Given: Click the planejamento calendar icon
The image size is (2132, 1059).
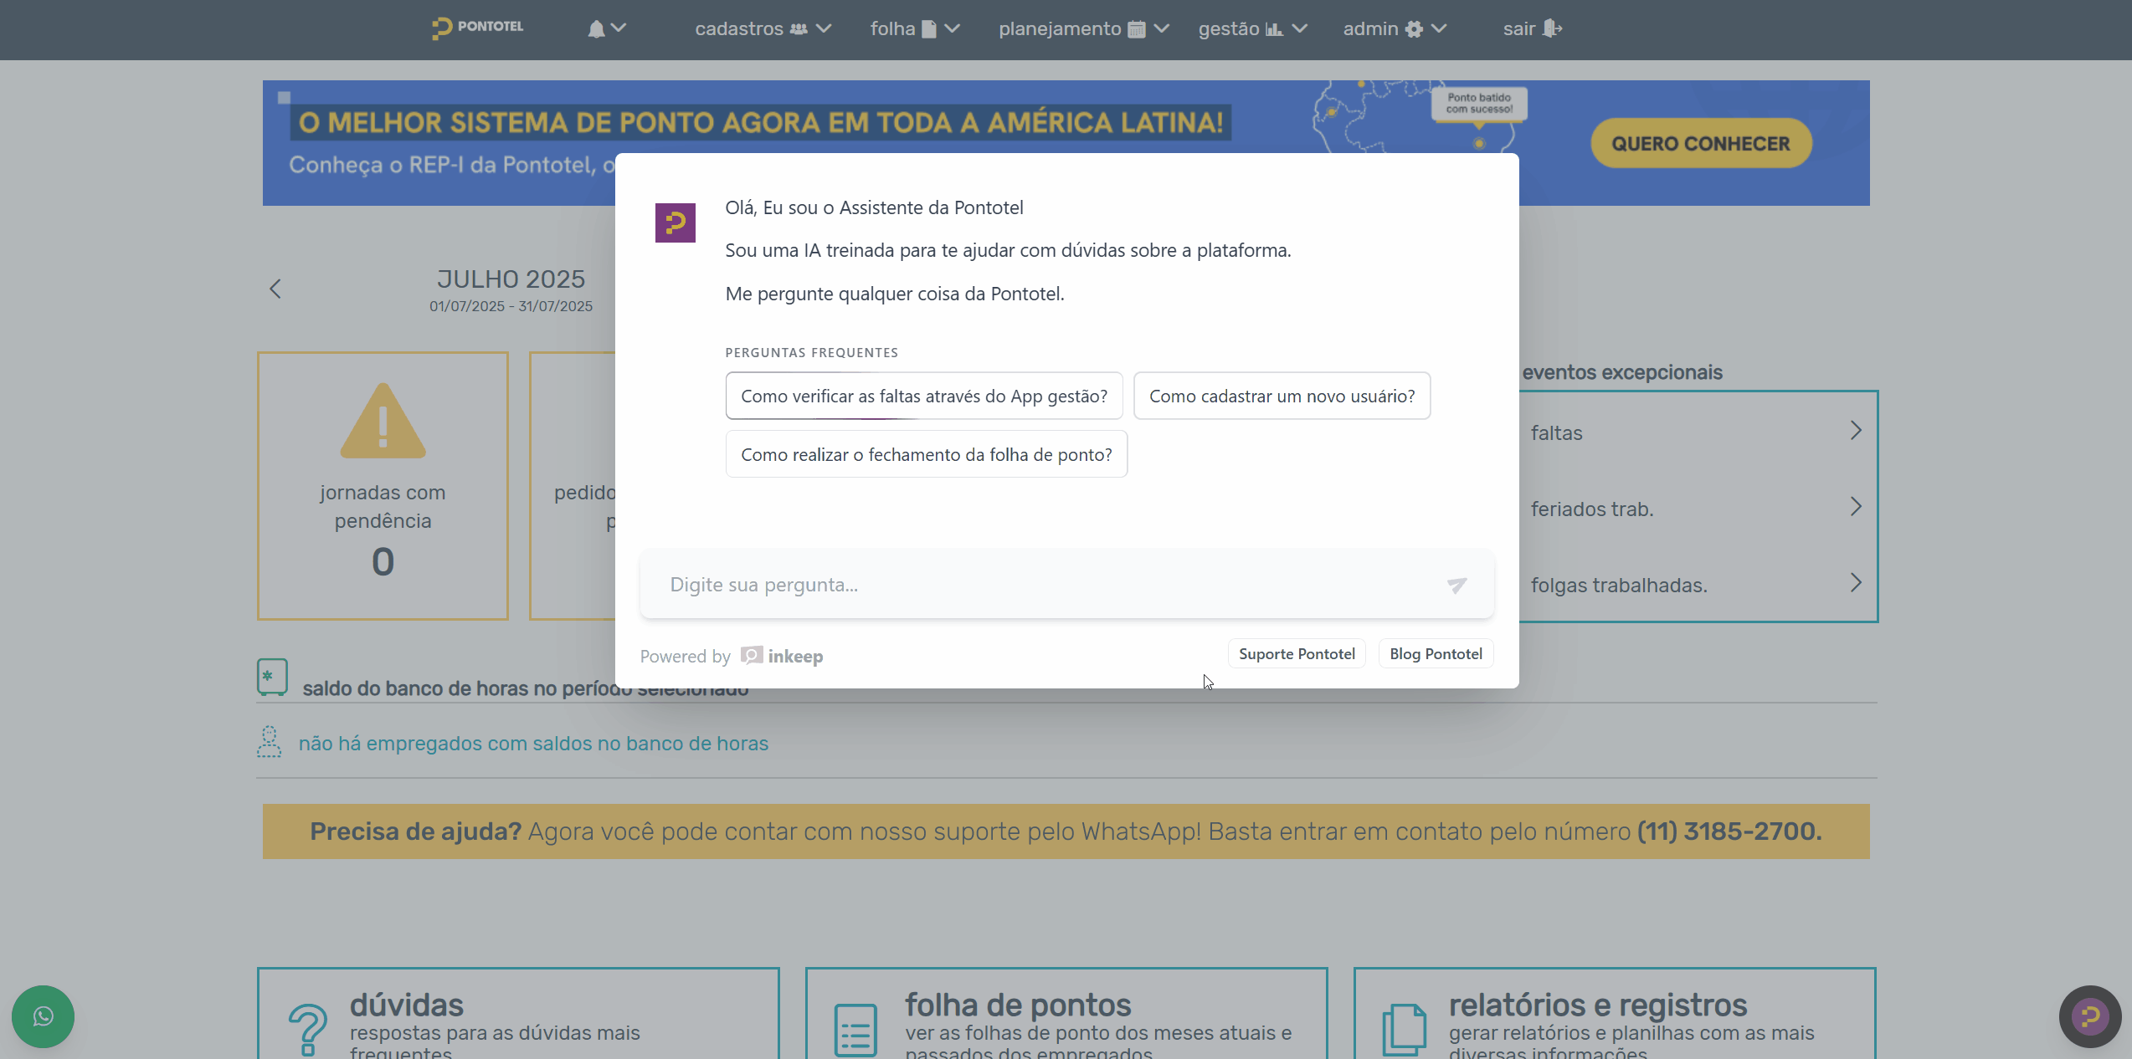Looking at the screenshot, I should click(x=1136, y=29).
